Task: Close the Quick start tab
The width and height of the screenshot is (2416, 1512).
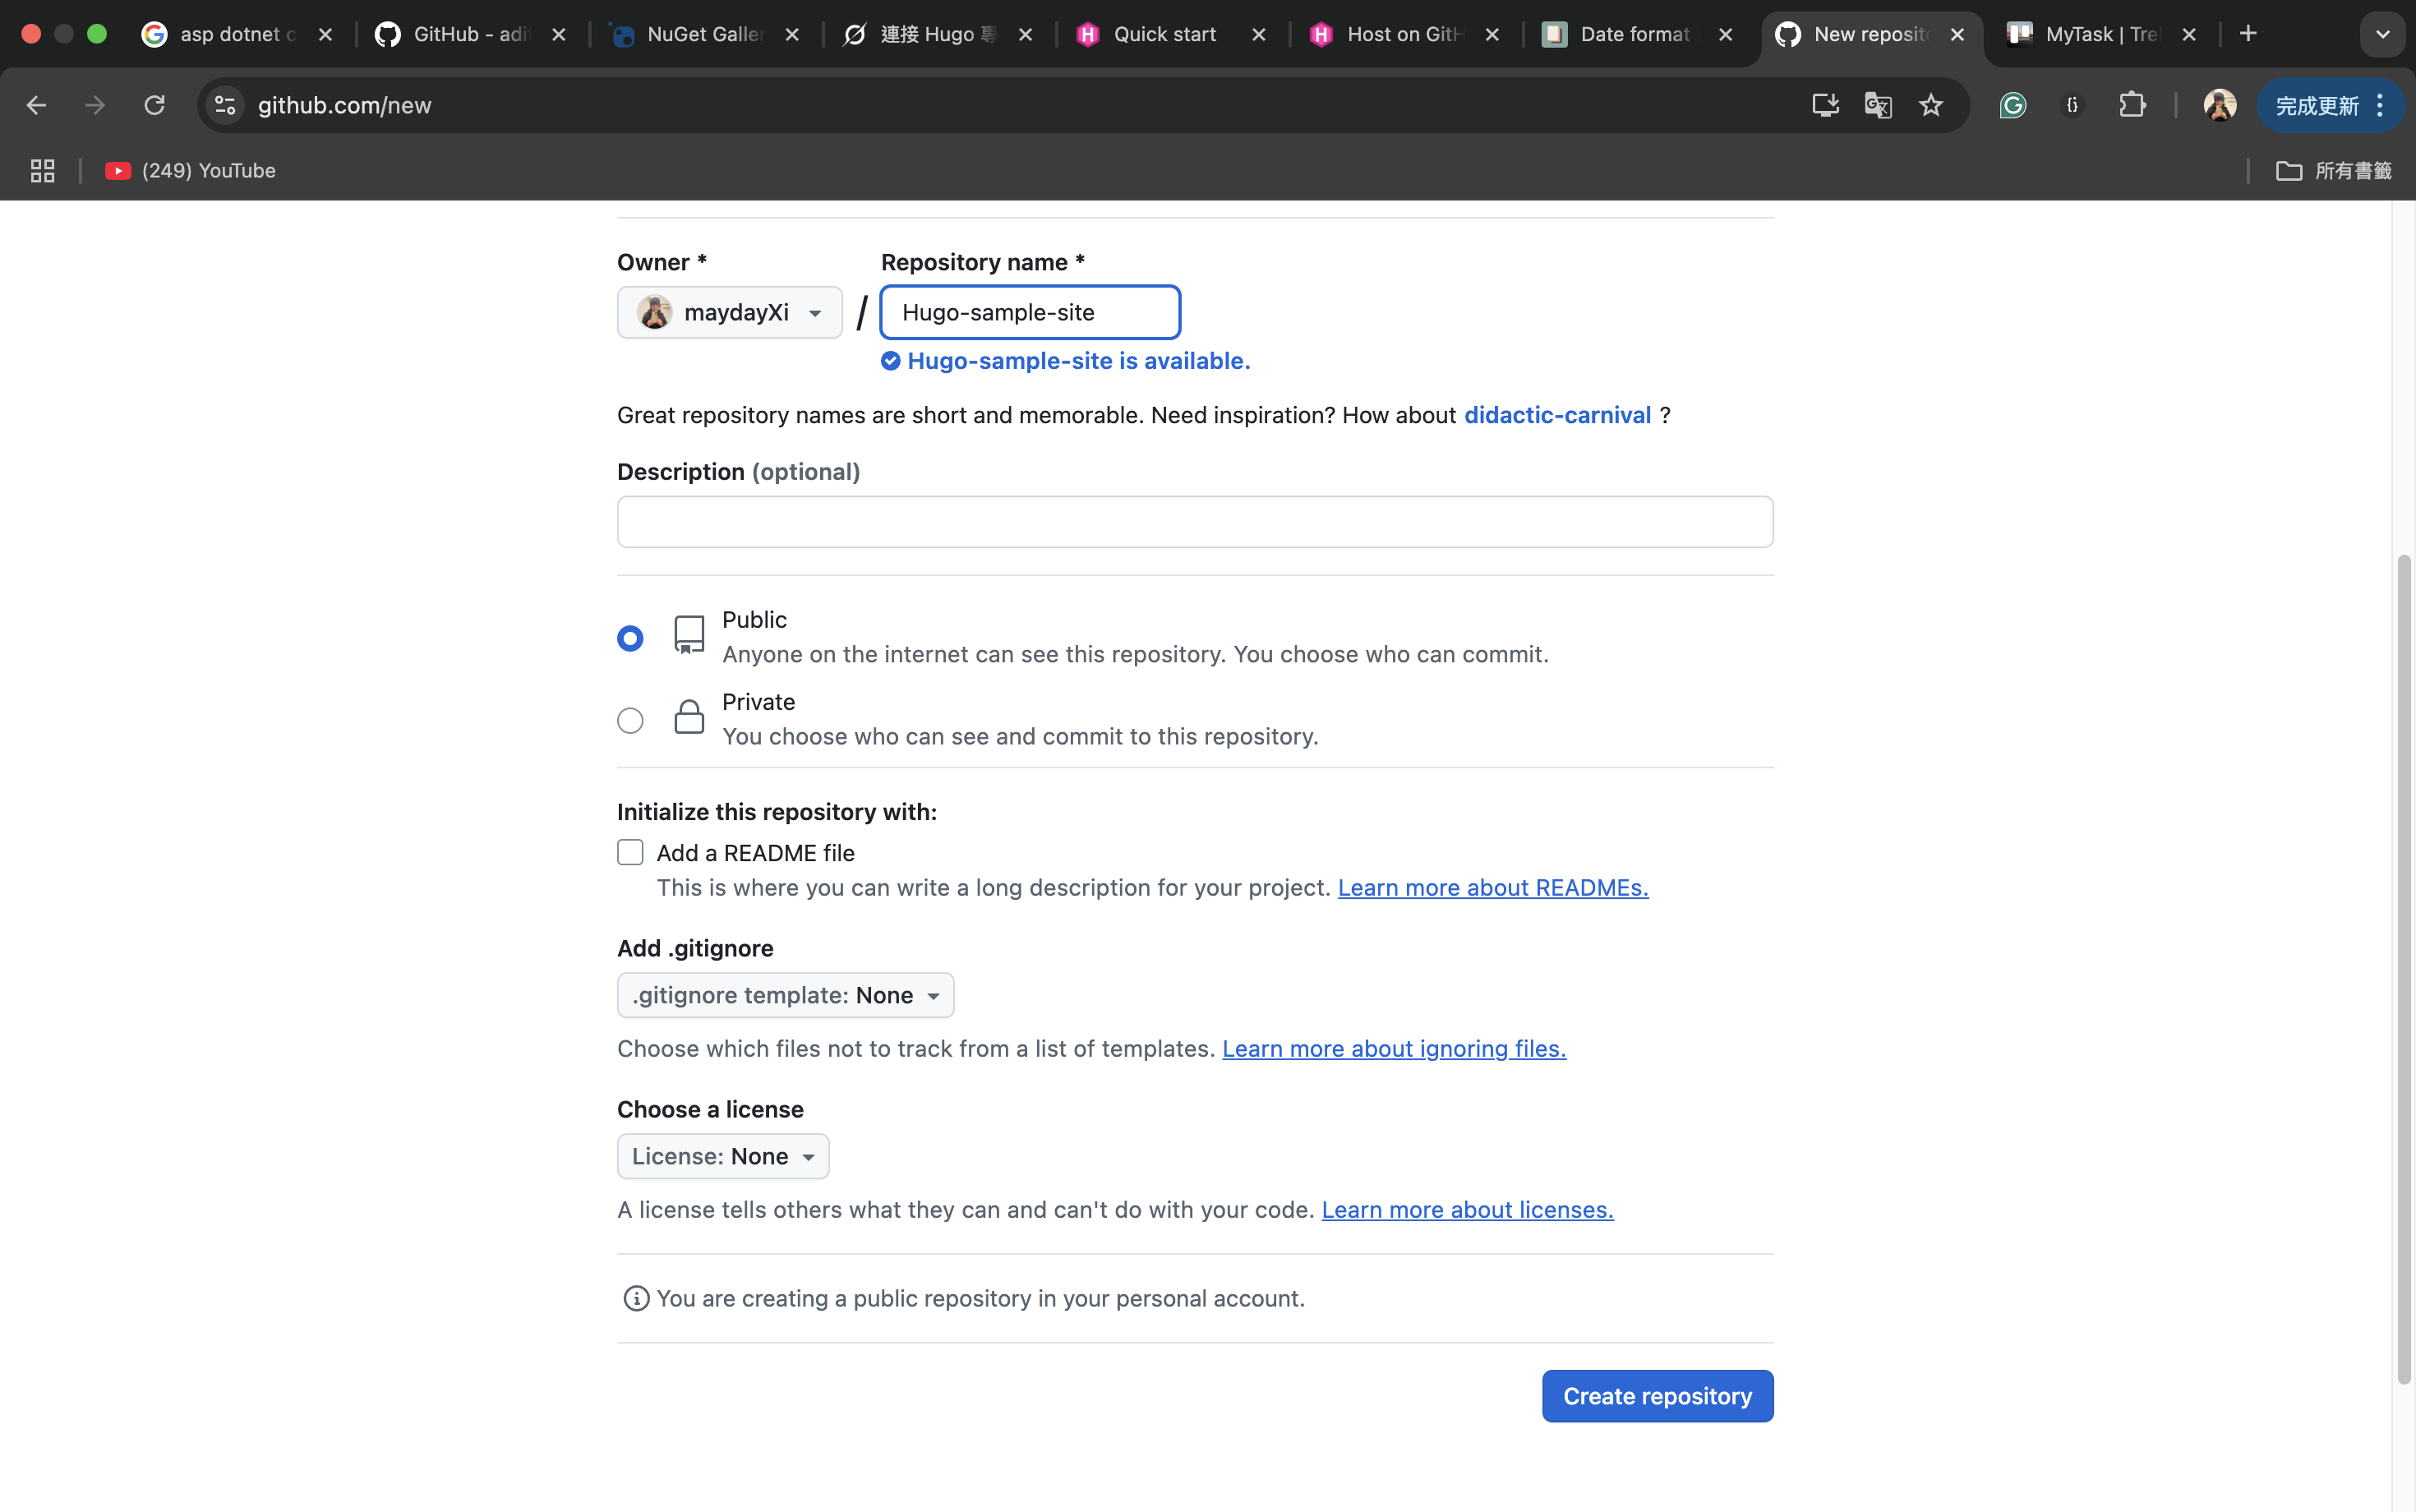Action: coord(1258,34)
